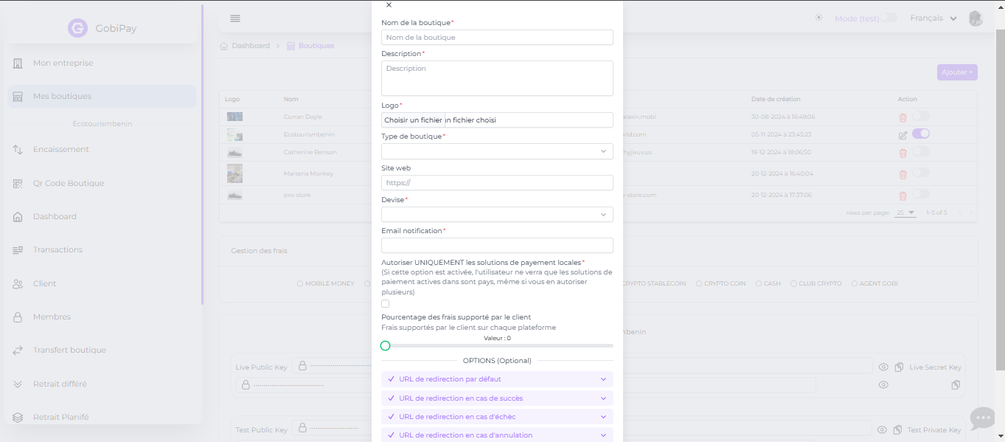
Task: Check the local payment solutions only checkbox
Action: (x=386, y=304)
